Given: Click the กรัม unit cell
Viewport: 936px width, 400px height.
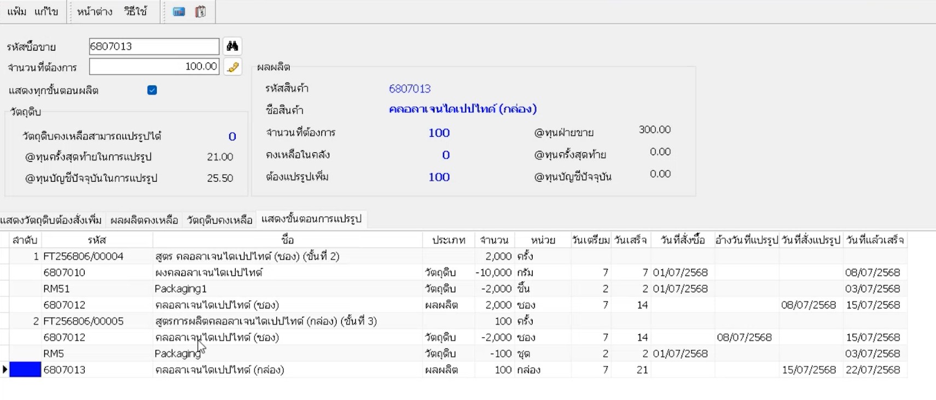Looking at the screenshot, I should pos(543,273).
